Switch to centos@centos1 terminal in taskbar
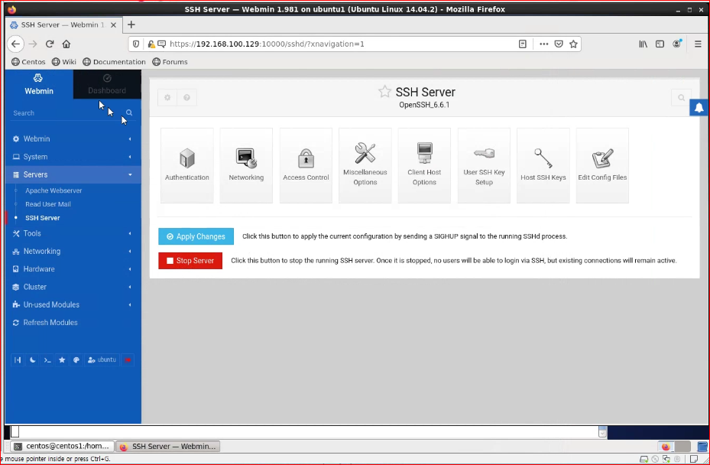 (63, 447)
